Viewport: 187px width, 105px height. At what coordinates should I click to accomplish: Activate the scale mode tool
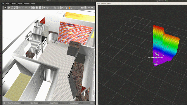point(15,8)
